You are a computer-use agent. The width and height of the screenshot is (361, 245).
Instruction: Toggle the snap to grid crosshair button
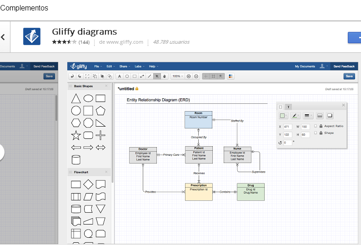tap(206, 76)
